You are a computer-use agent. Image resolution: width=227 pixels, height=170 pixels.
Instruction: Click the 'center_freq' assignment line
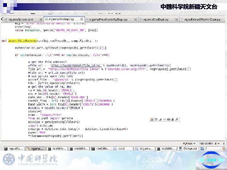[x=71, y=101]
